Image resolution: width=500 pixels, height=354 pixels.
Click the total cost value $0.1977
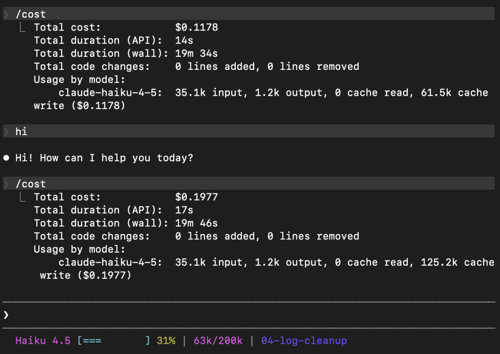click(196, 197)
